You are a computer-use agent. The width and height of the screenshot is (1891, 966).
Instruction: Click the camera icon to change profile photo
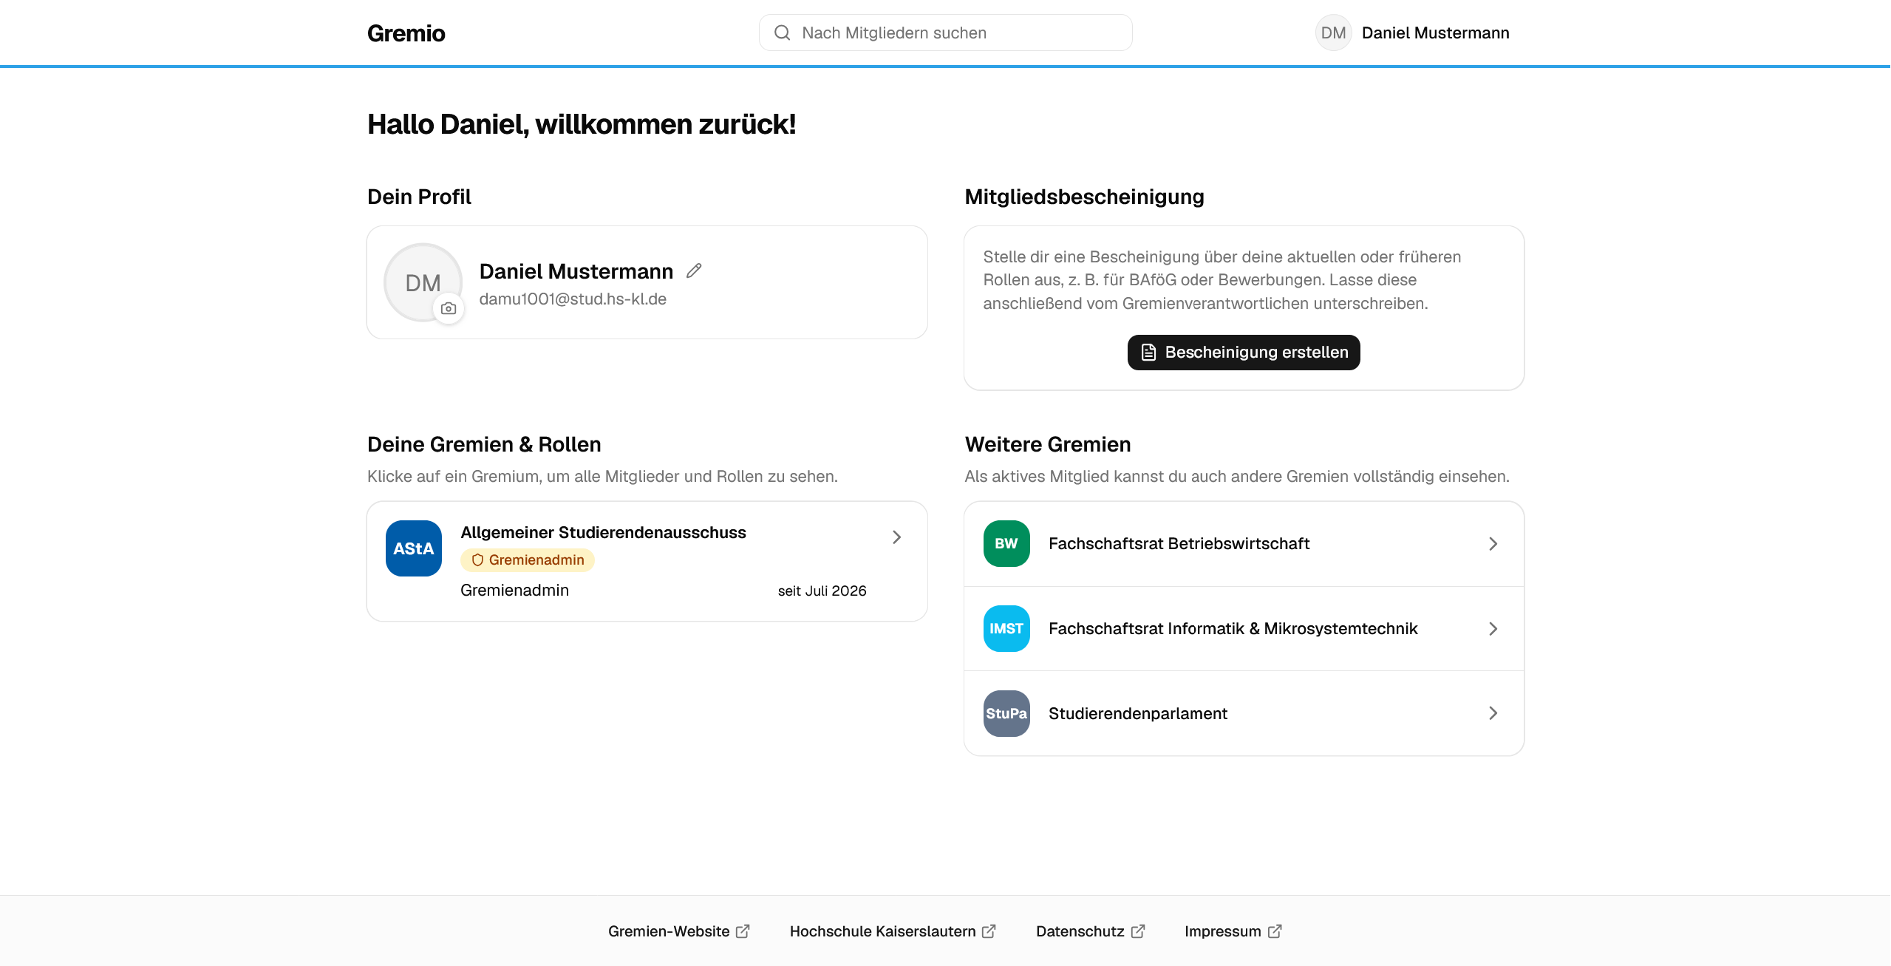[x=449, y=308]
